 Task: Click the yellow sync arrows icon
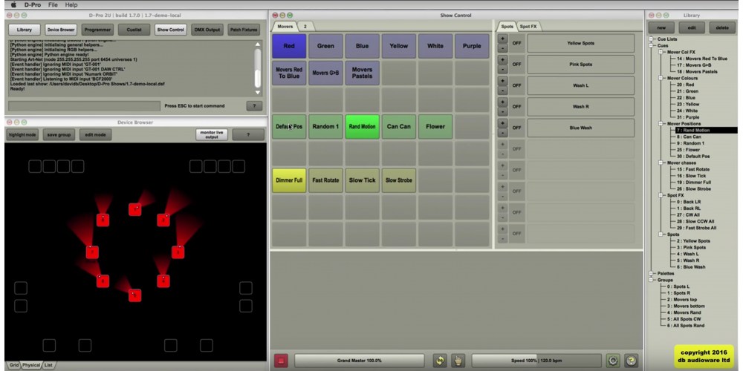pyautogui.click(x=440, y=361)
